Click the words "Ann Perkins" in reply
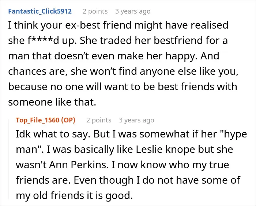Screen dimensions: 256x206 point(79,165)
